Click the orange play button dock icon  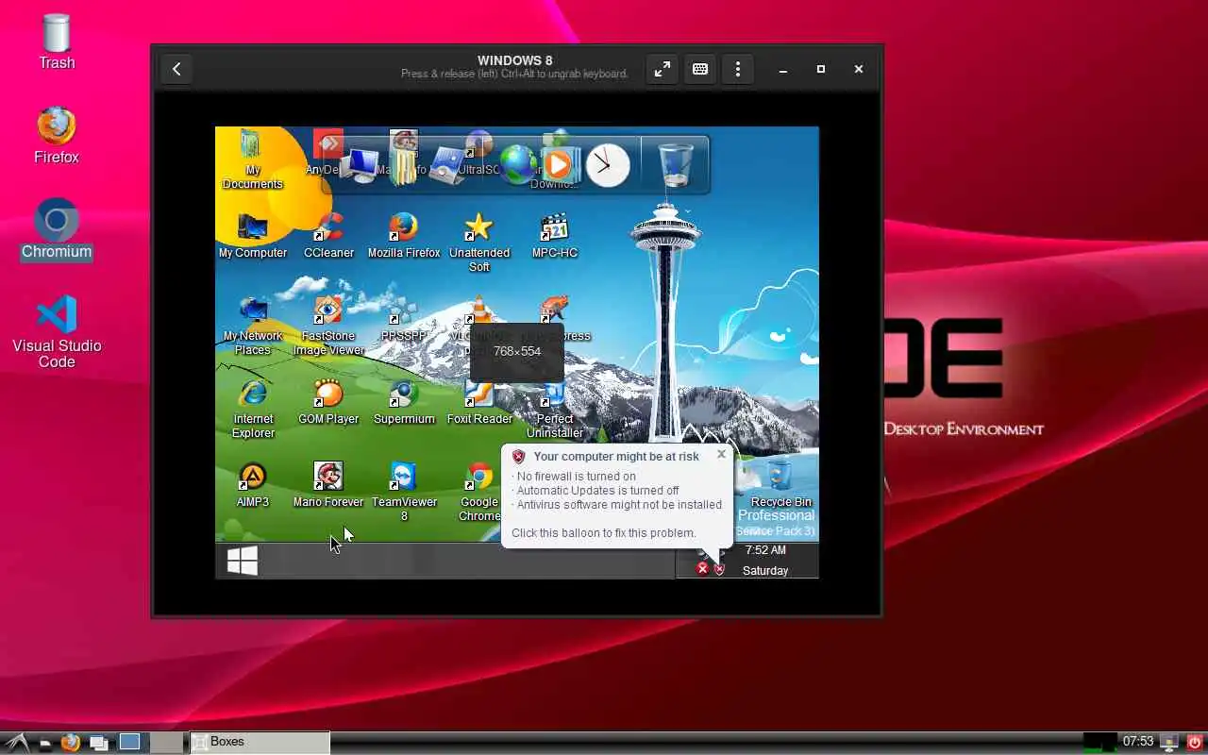[558, 164]
